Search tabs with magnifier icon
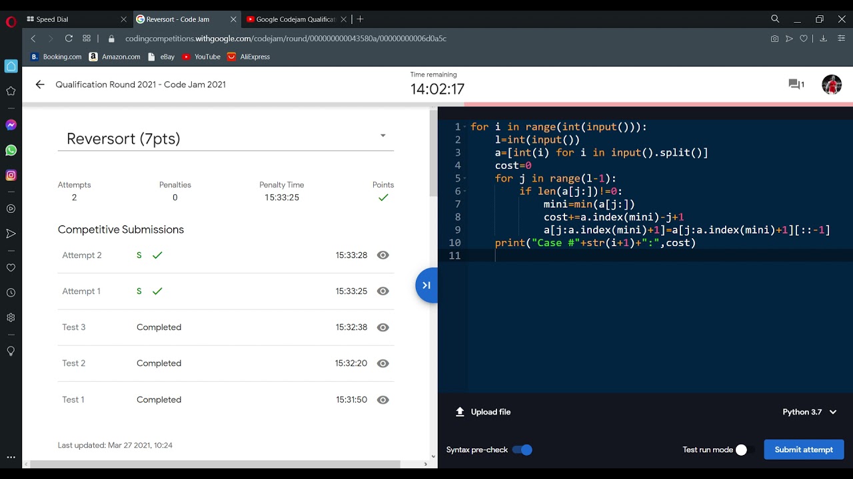 (775, 19)
